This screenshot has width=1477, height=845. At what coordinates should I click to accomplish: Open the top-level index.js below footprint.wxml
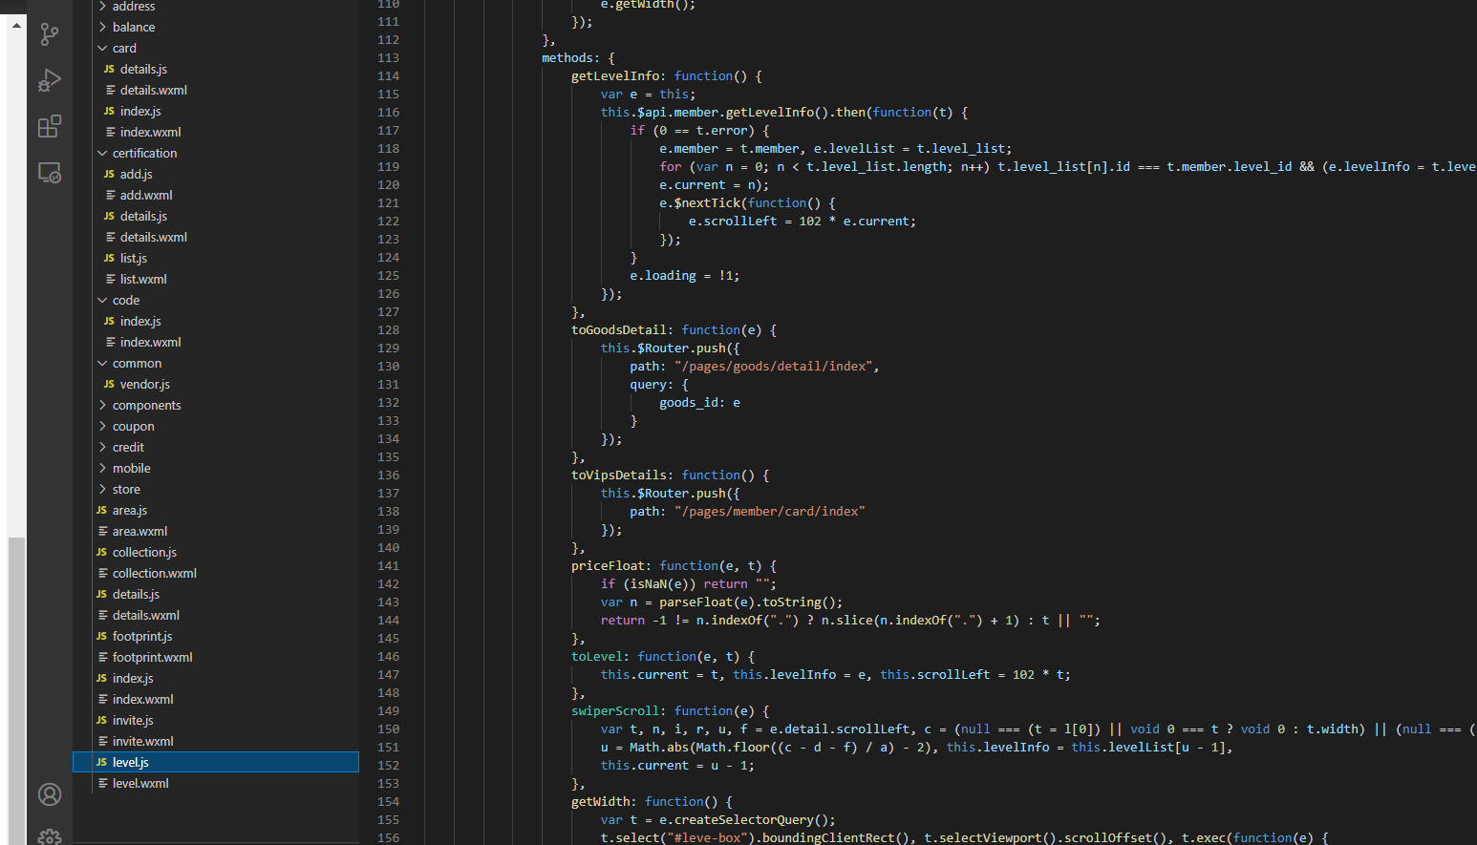216,678
